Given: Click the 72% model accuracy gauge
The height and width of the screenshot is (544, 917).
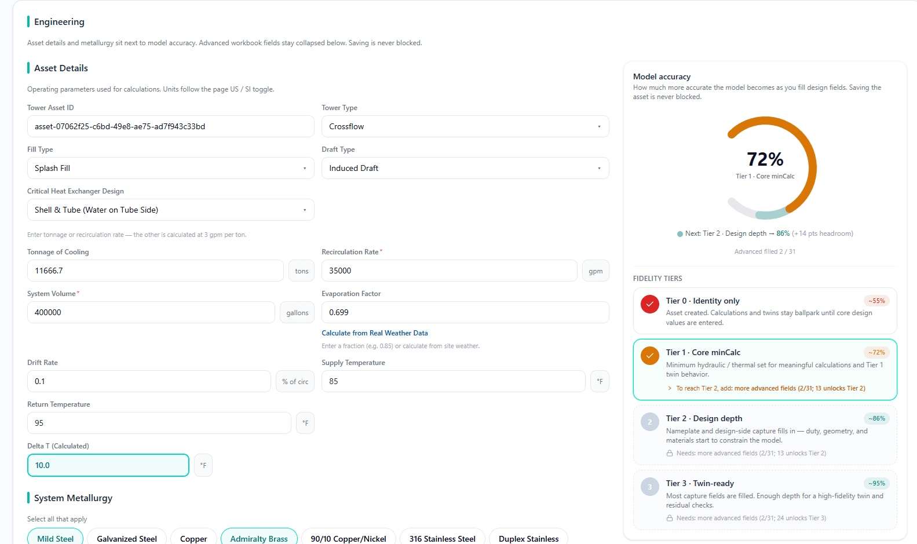Looking at the screenshot, I should pyautogui.click(x=765, y=168).
